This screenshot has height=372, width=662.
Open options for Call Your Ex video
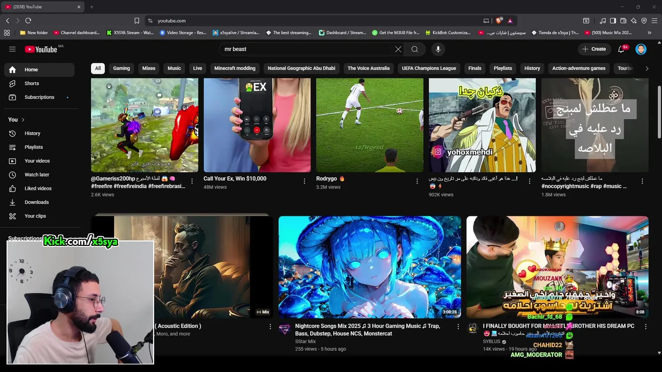[305, 181]
